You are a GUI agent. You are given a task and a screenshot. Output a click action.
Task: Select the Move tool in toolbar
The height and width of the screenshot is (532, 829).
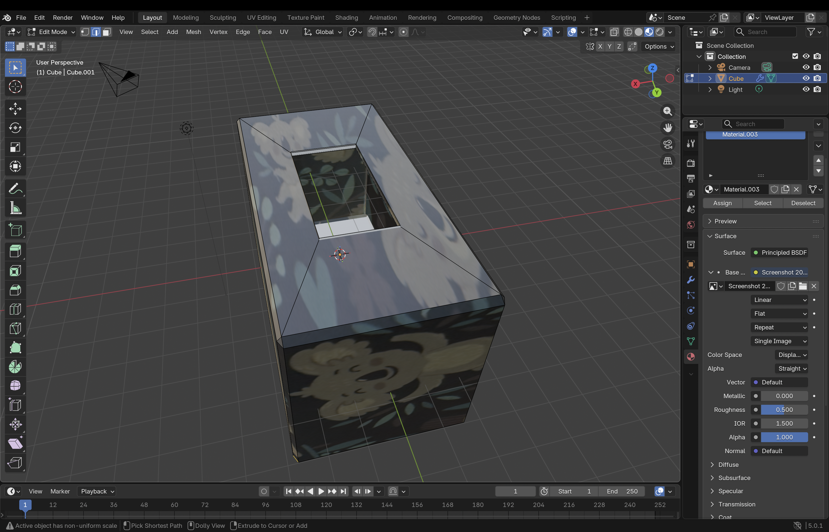tap(15, 109)
